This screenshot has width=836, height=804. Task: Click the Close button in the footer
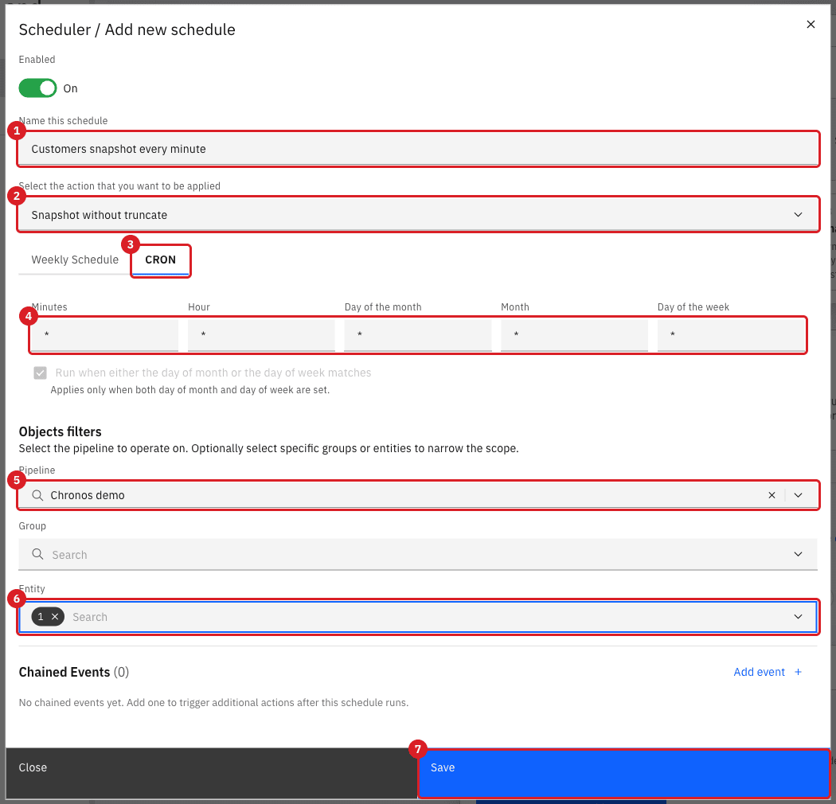click(212, 773)
